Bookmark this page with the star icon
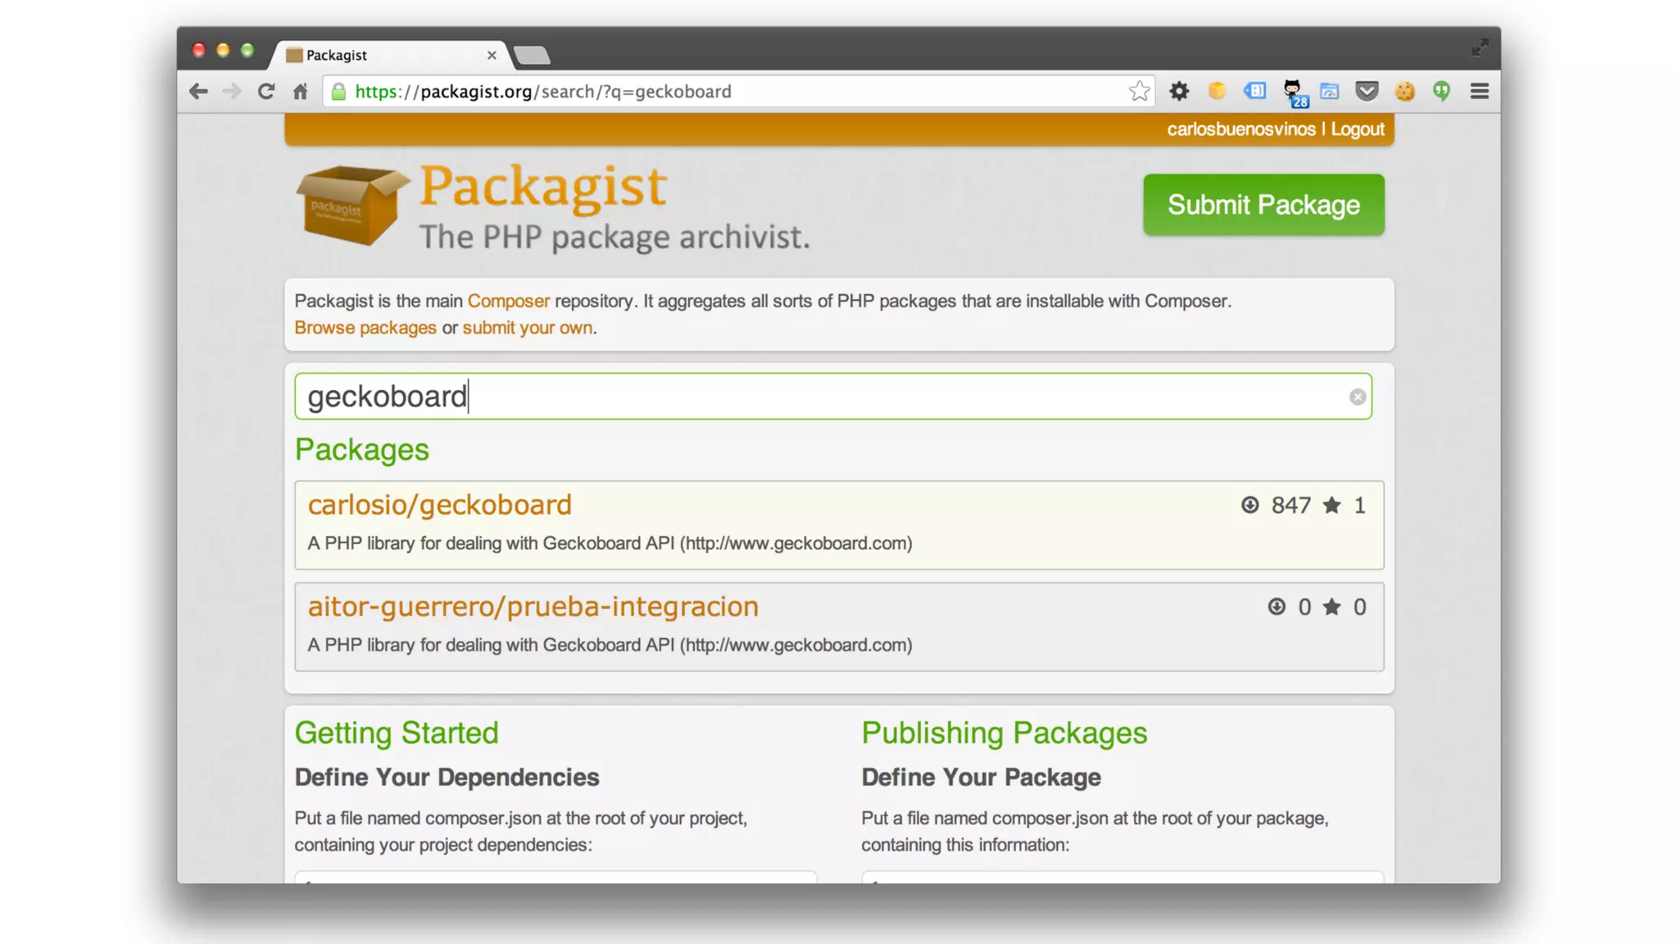The height and width of the screenshot is (944, 1678). [1139, 91]
